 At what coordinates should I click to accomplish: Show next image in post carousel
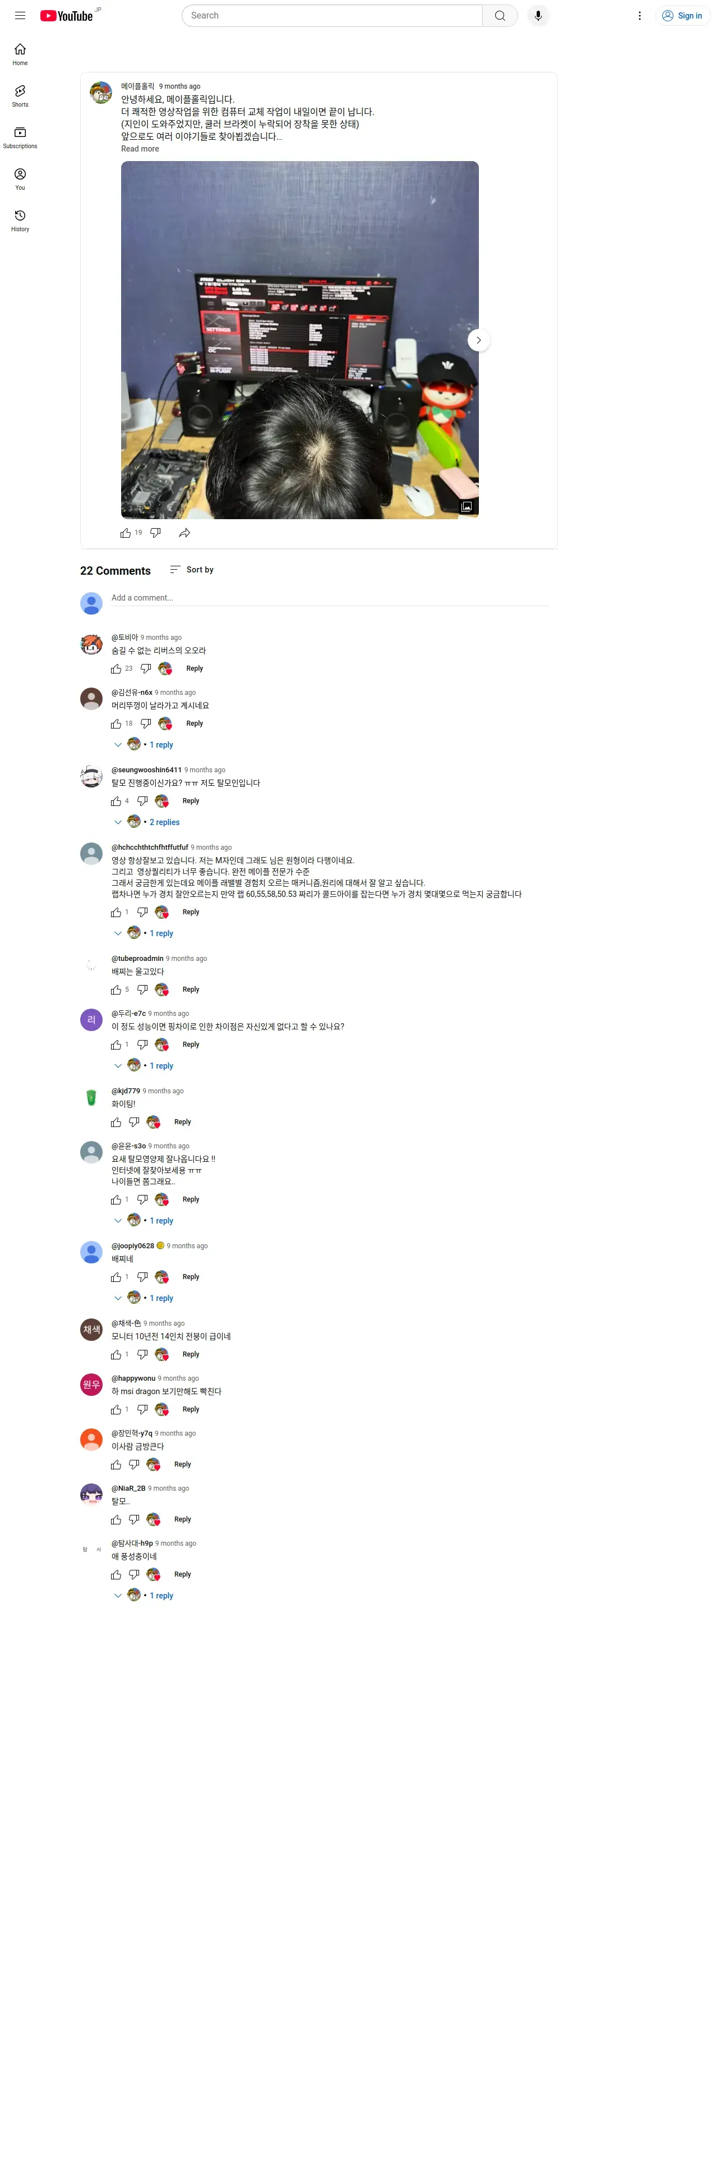tap(479, 340)
